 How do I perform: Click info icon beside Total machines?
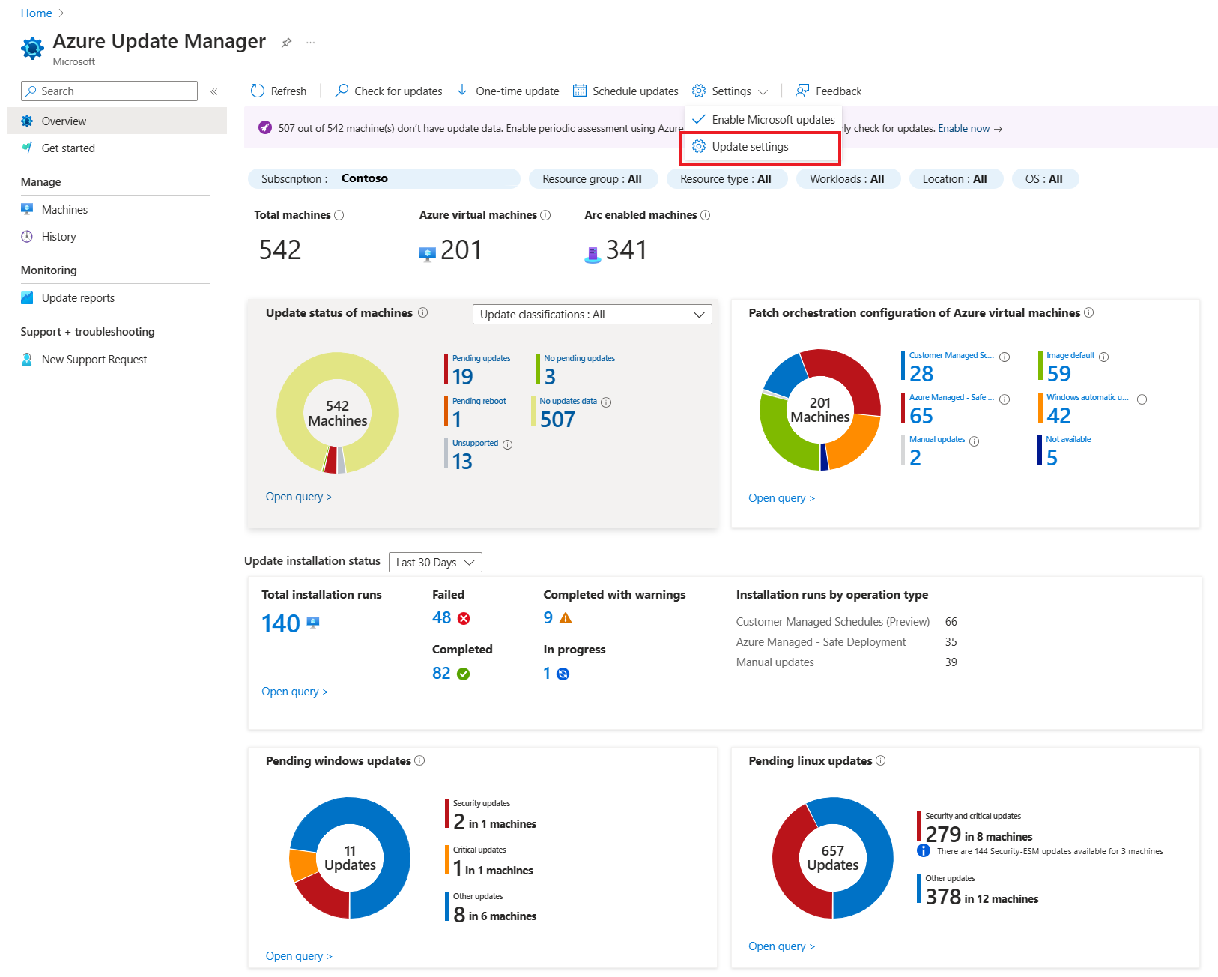(x=339, y=215)
